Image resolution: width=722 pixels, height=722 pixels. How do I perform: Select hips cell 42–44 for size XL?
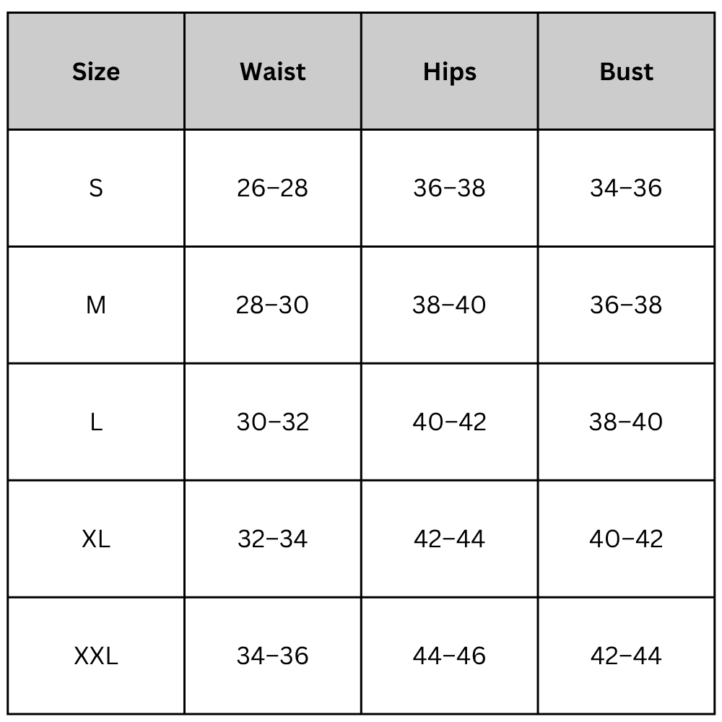click(449, 539)
